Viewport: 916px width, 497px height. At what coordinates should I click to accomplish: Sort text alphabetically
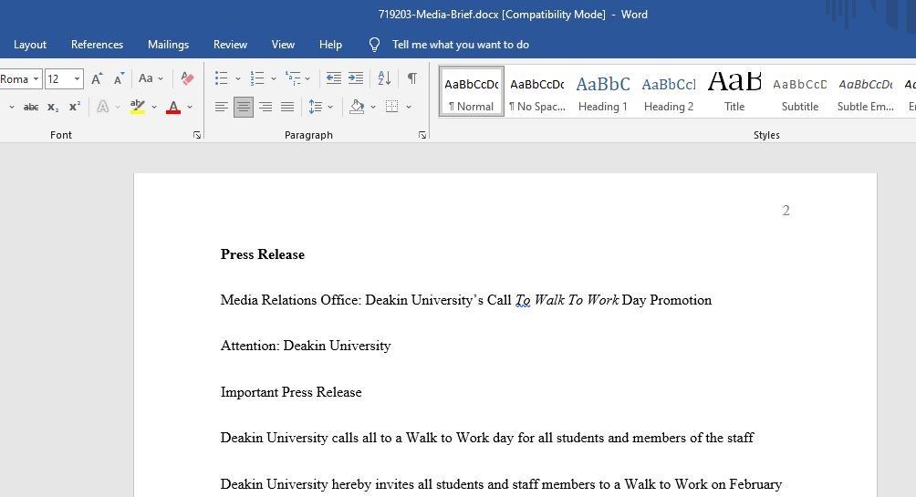(x=384, y=78)
